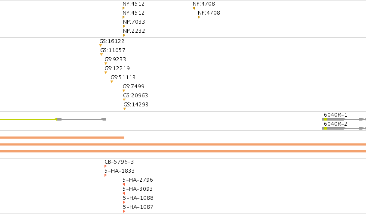Click the 6040R-1 transcript label
The width and height of the screenshot is (366, 214).
point(335,115)
